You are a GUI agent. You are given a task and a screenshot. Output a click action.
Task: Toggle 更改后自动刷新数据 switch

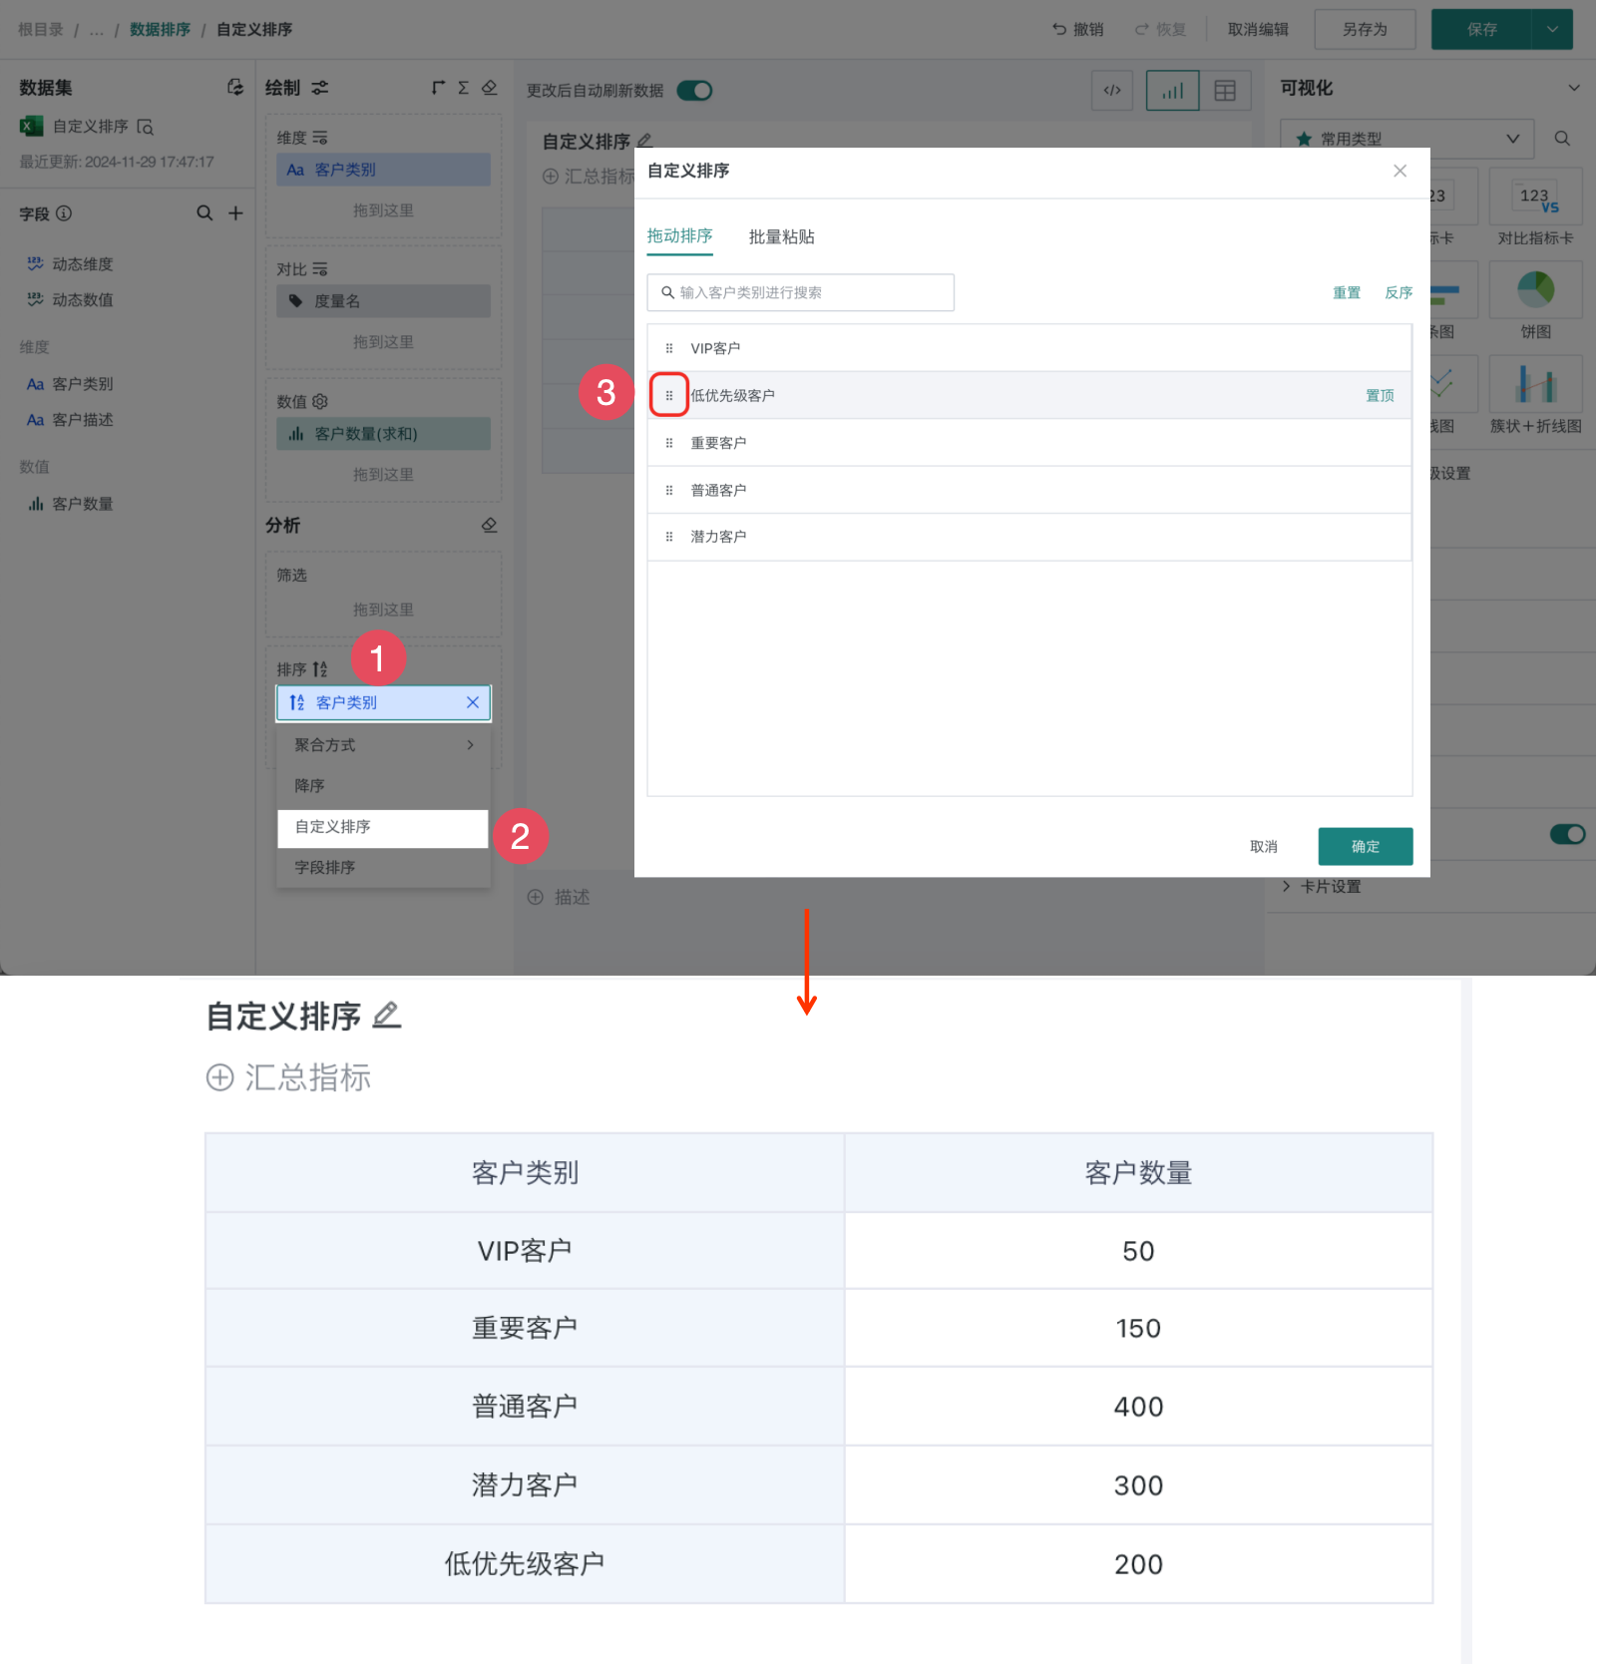coord(694,91)
